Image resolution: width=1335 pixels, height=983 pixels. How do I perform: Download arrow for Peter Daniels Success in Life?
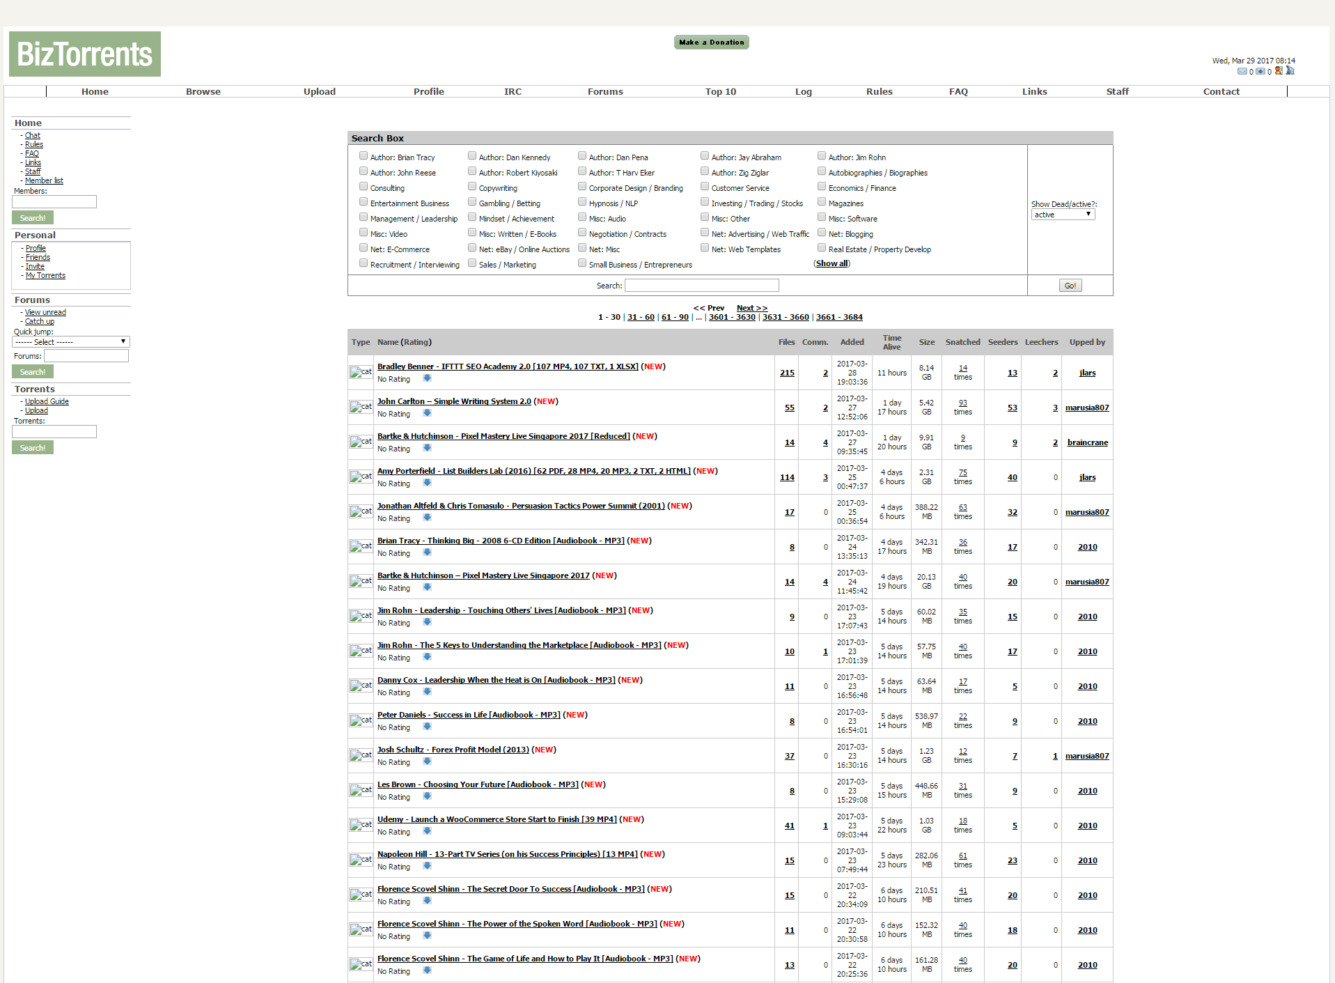(x=427, y=727)
